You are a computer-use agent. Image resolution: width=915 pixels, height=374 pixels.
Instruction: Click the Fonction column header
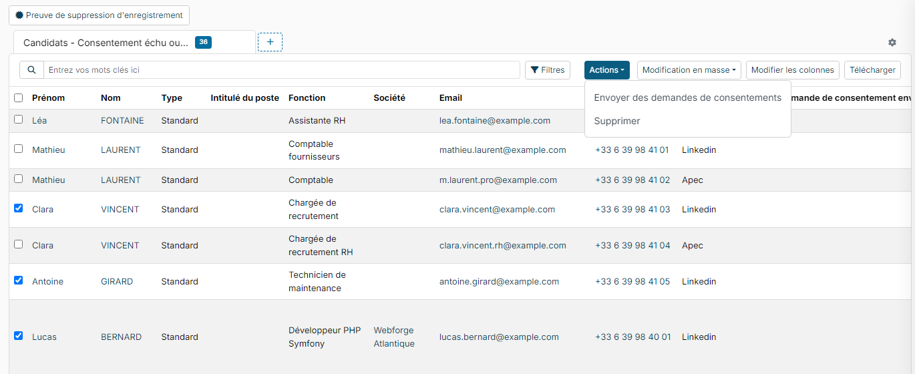click(x=307, y=98)
